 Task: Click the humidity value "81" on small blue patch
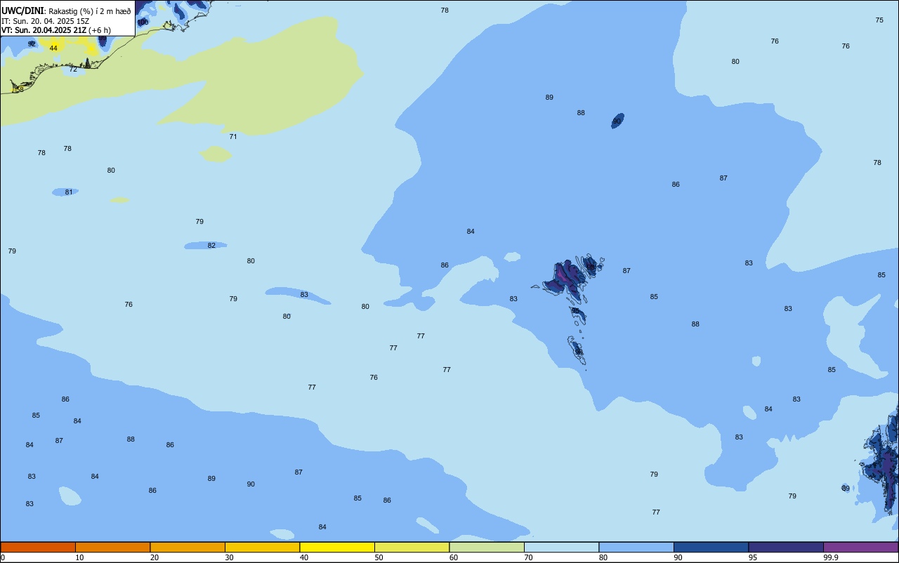[69, 192]
